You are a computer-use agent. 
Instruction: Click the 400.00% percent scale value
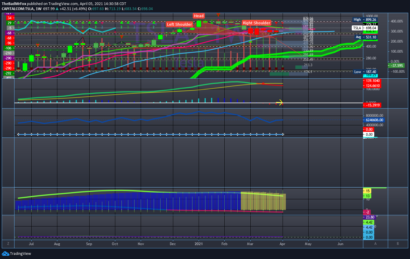click(x=397, y=21)
